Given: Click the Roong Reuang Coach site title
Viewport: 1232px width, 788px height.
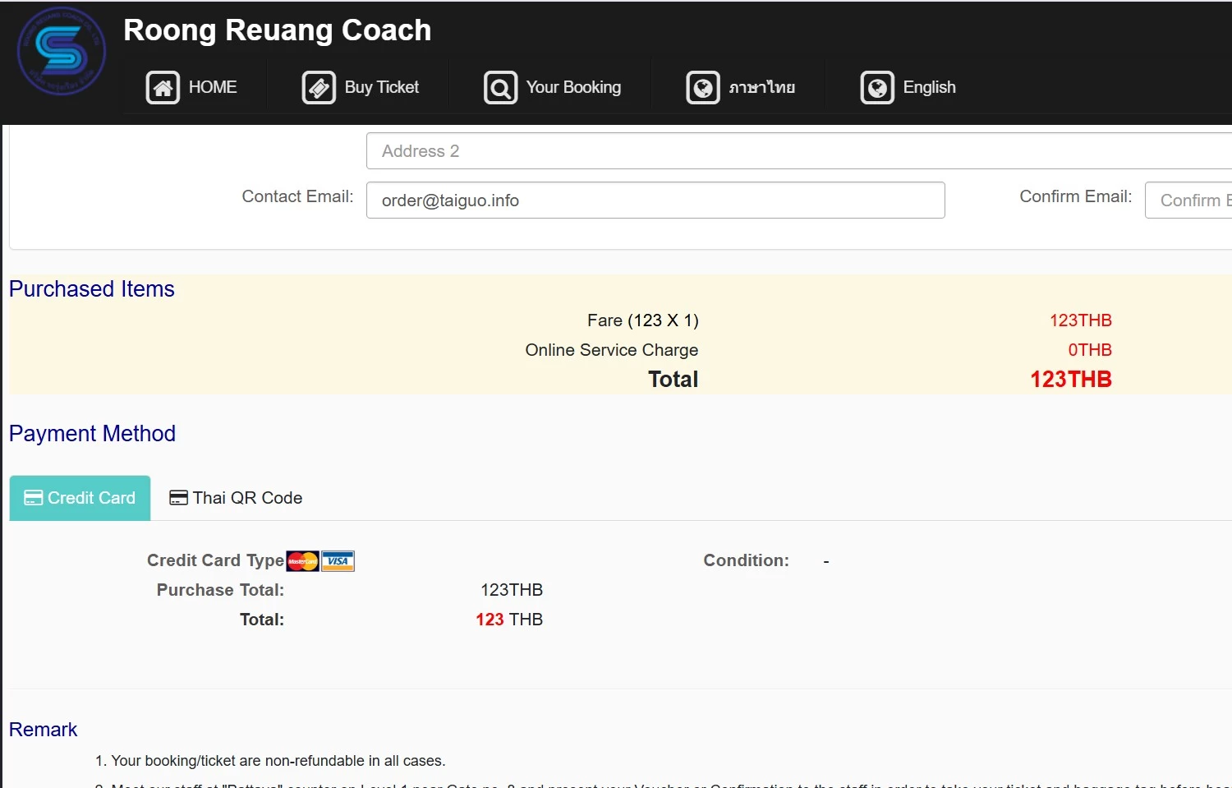Looking at the screenshot, I should 278,30.
